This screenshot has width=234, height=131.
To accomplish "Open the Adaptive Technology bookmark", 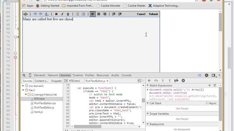I will pyautogui.click(x=164, y=6).
